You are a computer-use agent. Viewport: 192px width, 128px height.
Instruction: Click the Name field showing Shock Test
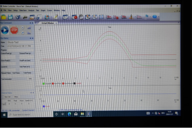20,43
